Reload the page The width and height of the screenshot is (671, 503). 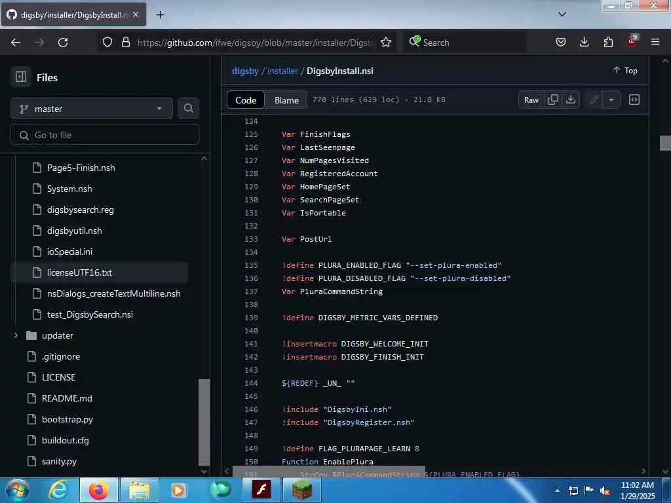pos(63,42)
